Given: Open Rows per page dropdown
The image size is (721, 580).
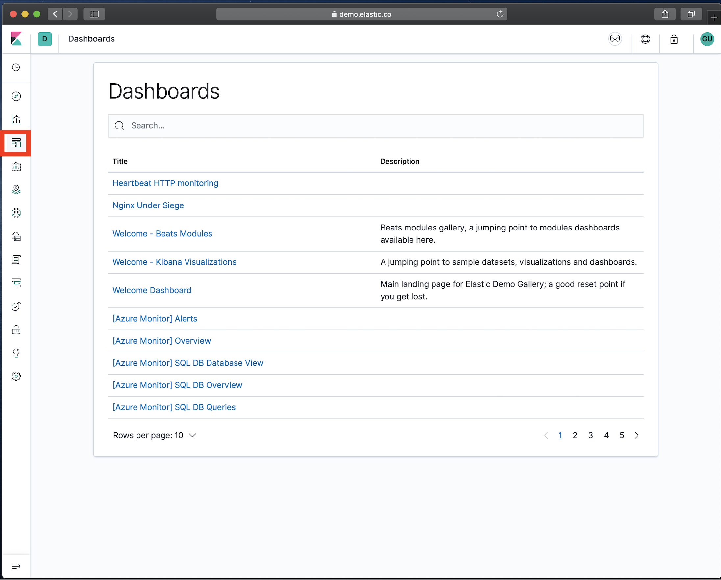Looking at the screenshot, I should [155, 435].
